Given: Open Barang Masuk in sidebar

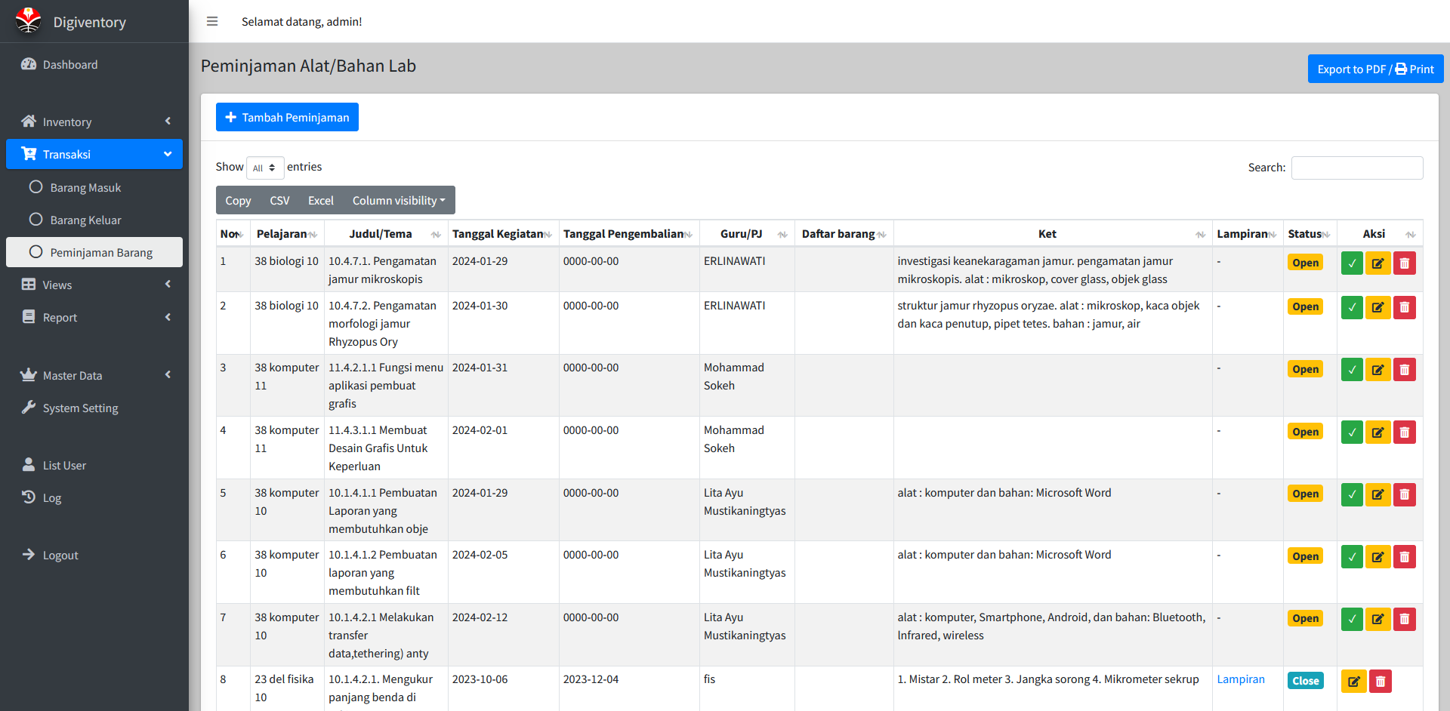Looking at the screenshot, I should [x=85, y=187].
